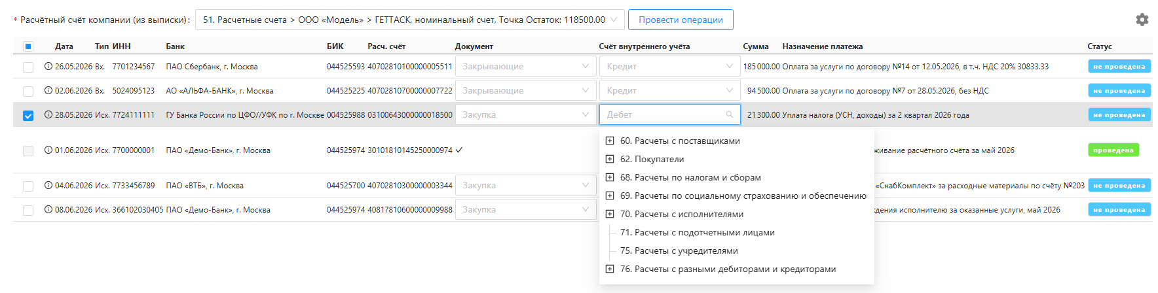Click the Дата column header
1158x293 pixels.
click(x=64, y=46)
